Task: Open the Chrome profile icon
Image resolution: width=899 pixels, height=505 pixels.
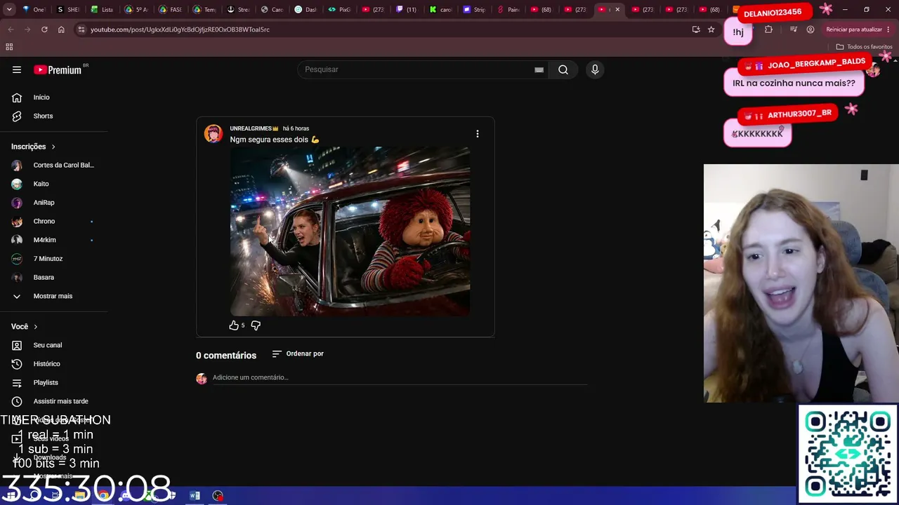Action: 811,29
